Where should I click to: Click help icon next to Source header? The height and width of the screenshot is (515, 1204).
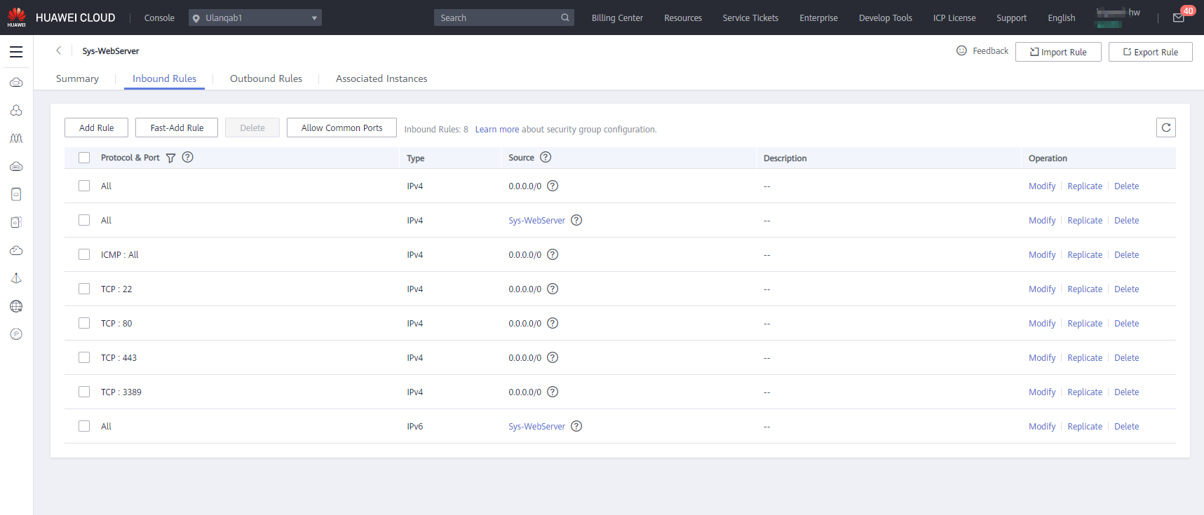(546, 158)
